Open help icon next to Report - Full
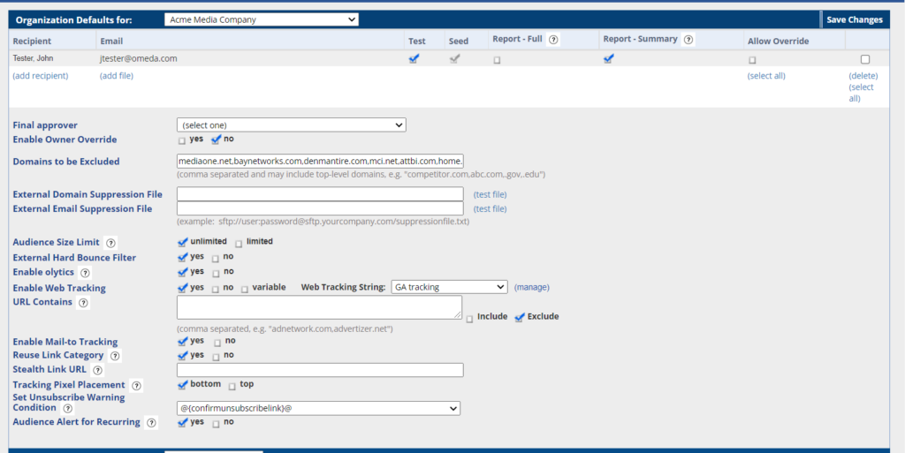This screenshot has height=453, width=905. [x=553, y=40]
